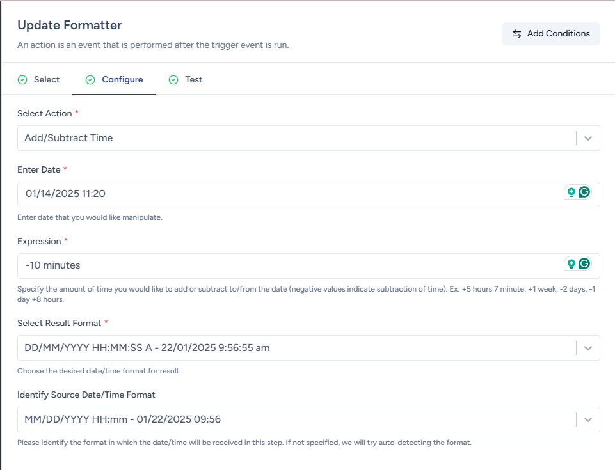Switch to the Select tab
This screenshot has height=470, width=615.
[46, 80]
